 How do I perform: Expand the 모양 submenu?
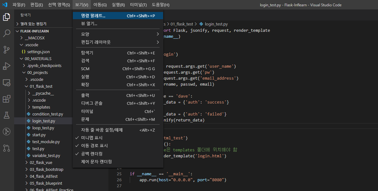click(x=118, y=34)
